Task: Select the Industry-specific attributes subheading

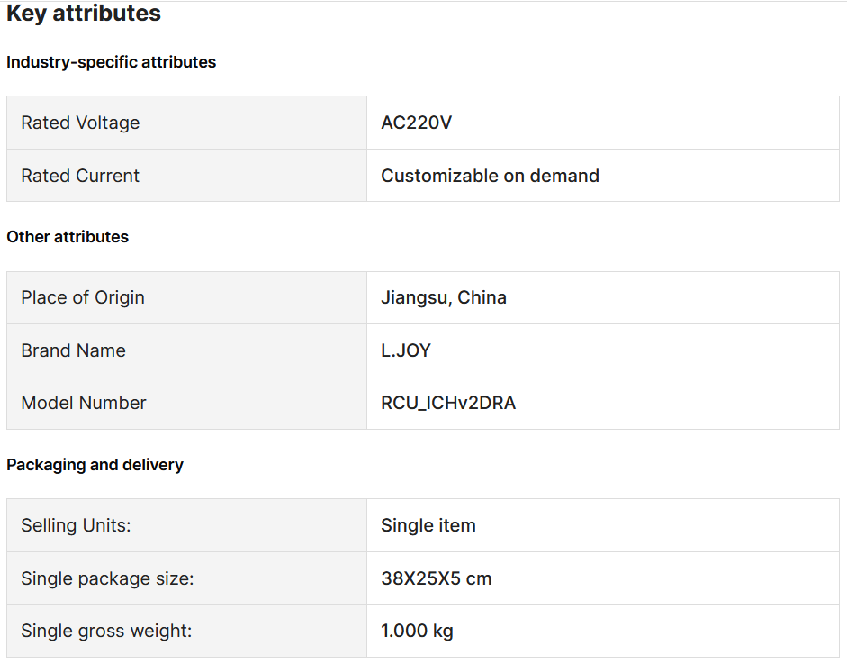Action: point(112,62)
